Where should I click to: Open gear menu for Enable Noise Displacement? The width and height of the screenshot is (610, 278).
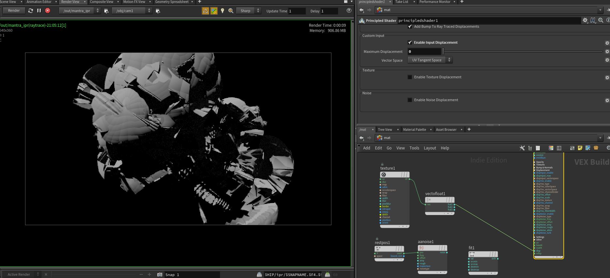pyautogui.click(x=607, y=100)
